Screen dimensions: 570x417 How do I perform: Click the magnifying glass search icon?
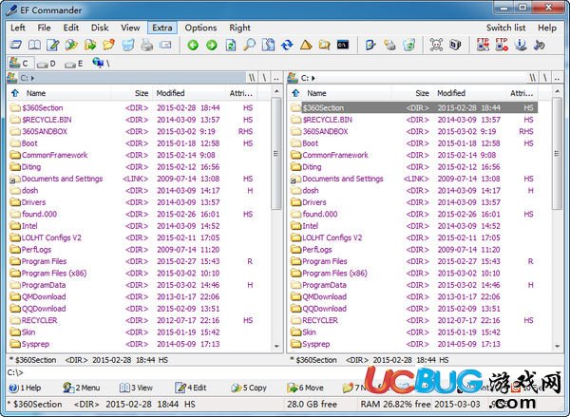[249, 45]
